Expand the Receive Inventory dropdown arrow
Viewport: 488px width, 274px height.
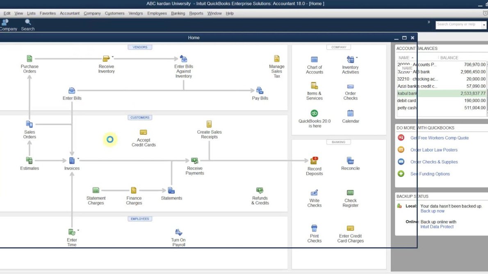[113, 57]
